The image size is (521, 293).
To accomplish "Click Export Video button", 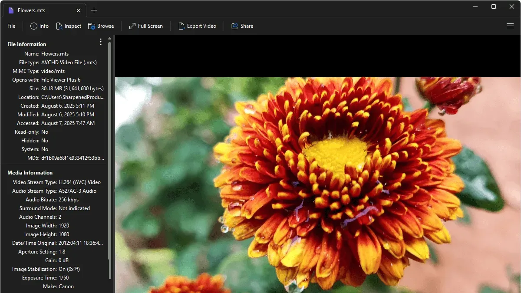I will (x=197, y=26).
